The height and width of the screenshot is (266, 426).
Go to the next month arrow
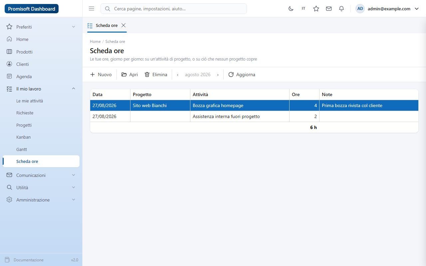[x=218, y=74]
